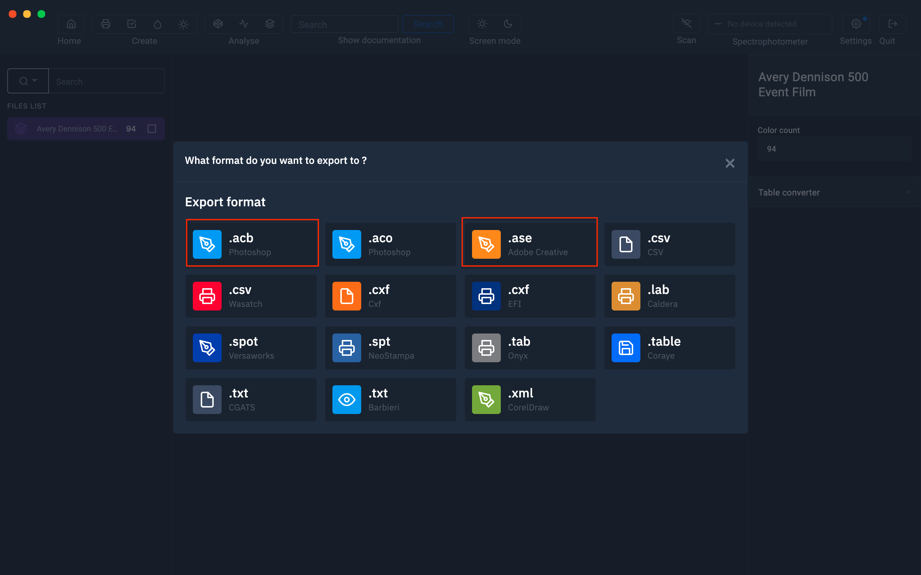
Task: Click the Avery Dennison 500 Event Film title
Action: (813, 84)
